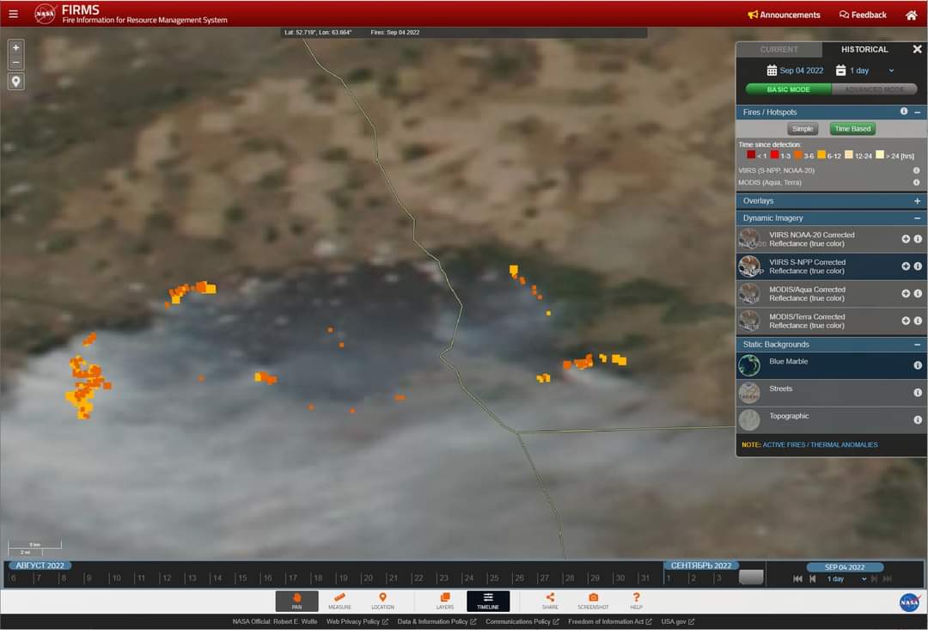This screenshot has height=630, width=928.
Task: Select the Streets static background
Action: [x=781, y=388]
